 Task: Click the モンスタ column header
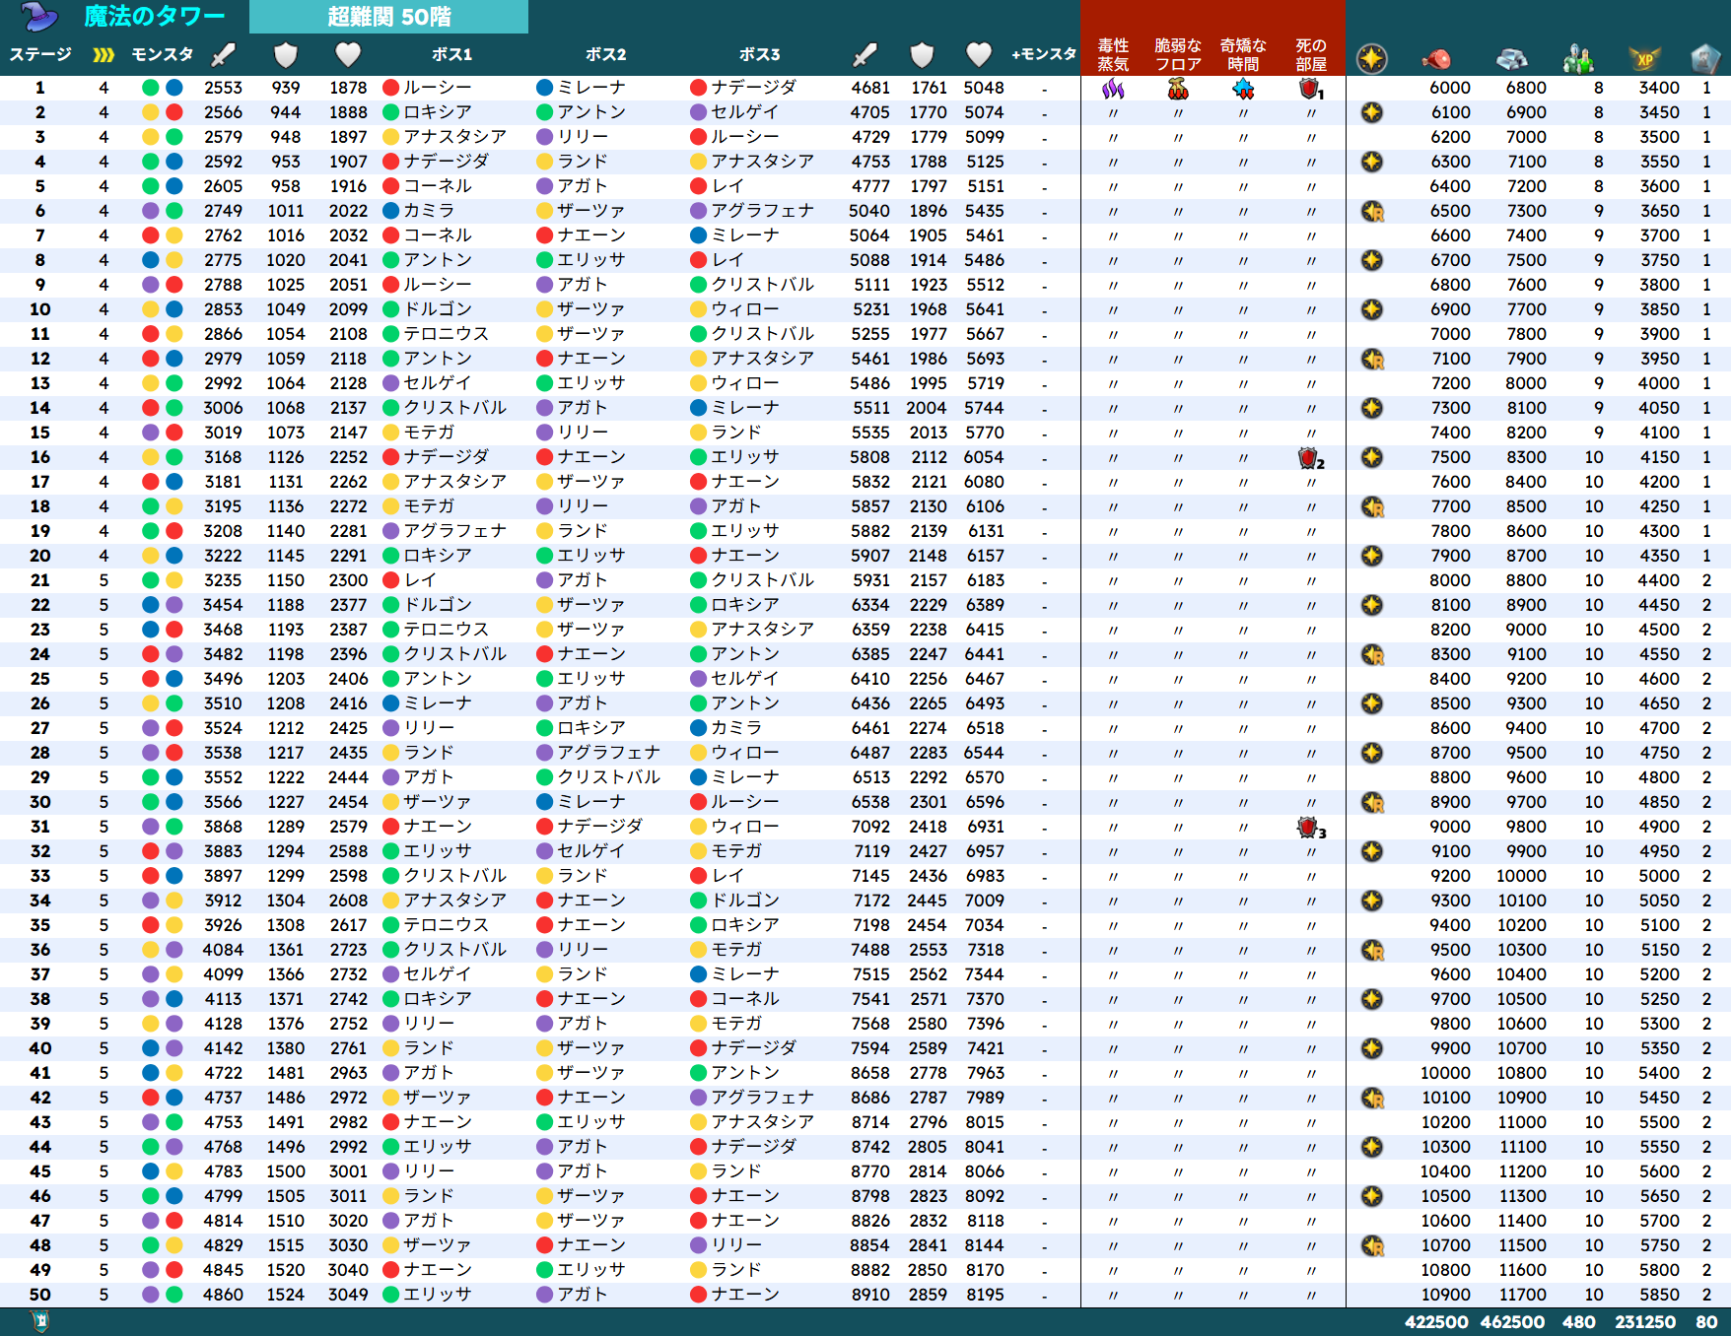163,54
